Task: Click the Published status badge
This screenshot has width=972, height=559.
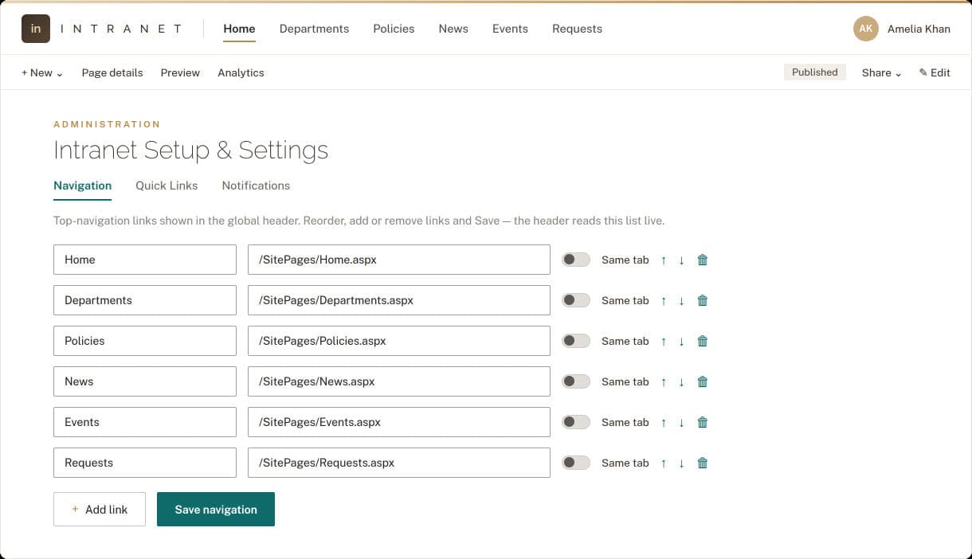Action: click(x=815, y=72)
